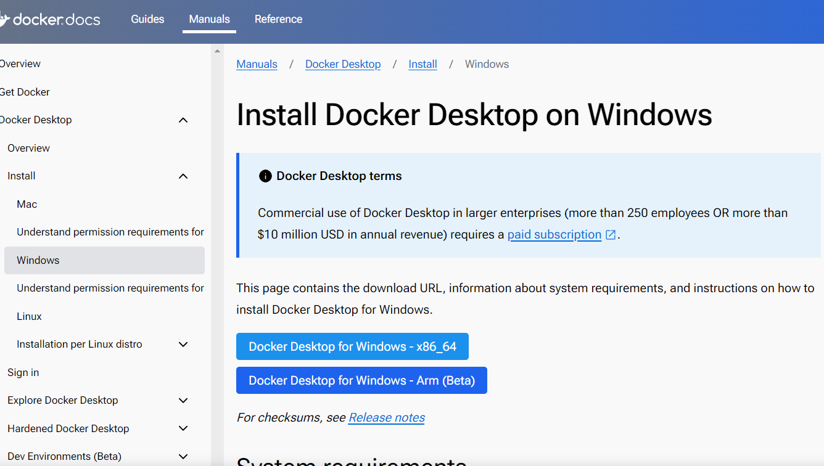Select Get Docker in sidebar

pyautogui.click(x=25, y=92)
